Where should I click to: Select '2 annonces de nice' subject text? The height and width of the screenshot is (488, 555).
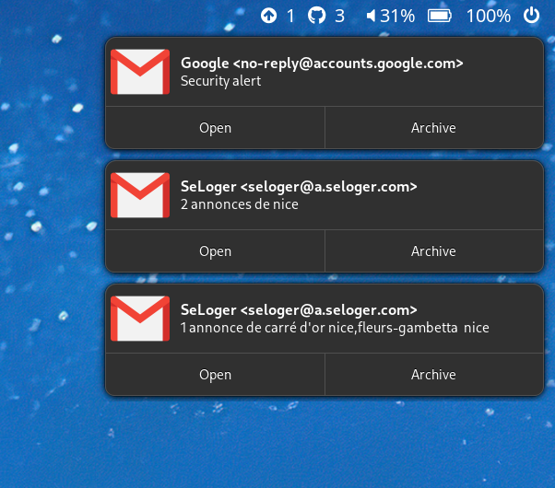pyautogui.click(x=240, y=204)
